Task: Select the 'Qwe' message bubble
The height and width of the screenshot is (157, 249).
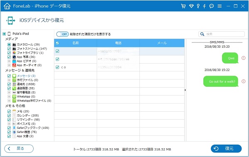Action: [x=230, y=58]
